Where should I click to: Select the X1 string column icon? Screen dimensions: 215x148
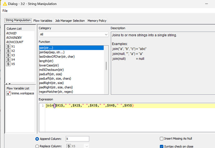coord(8,46)
